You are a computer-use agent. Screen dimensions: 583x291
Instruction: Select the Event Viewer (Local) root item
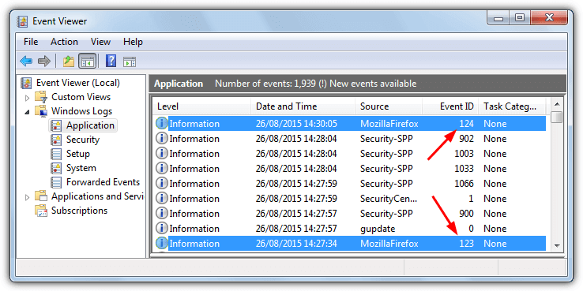point(78,82)
